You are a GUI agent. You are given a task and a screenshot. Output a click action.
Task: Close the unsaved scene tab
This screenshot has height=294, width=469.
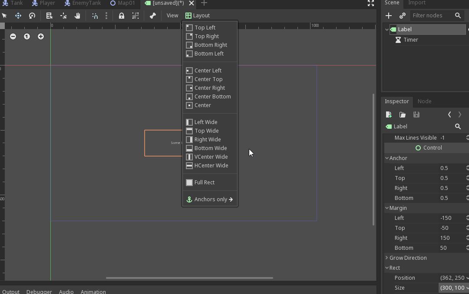coord(192,3)
